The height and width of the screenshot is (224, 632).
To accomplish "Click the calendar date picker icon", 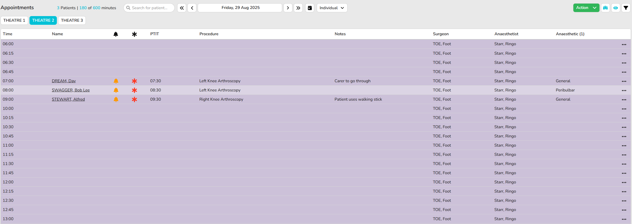I will click(x=310, y=8).
